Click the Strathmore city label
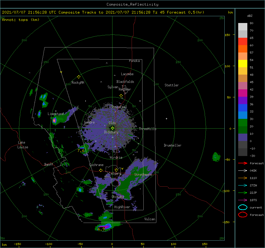The height and width of the screenshot is (248, 265). [x=143, y=175]
